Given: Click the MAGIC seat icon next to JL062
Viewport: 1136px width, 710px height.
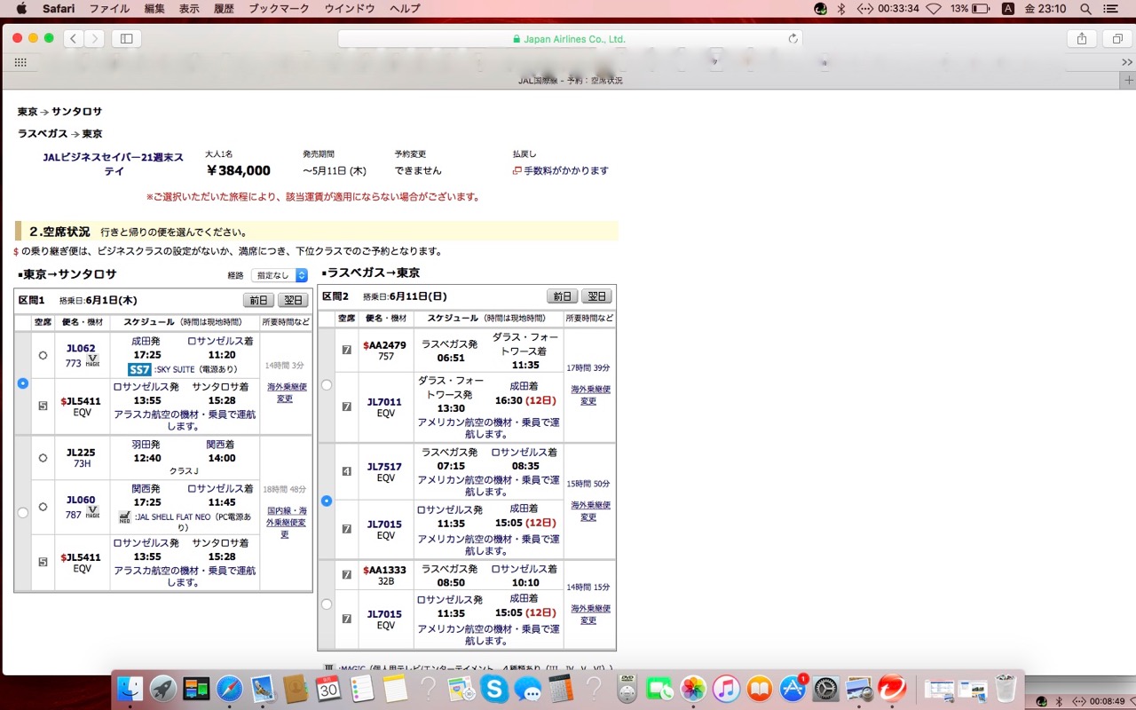Looking at the screenshot, I should tap(92, 360).
